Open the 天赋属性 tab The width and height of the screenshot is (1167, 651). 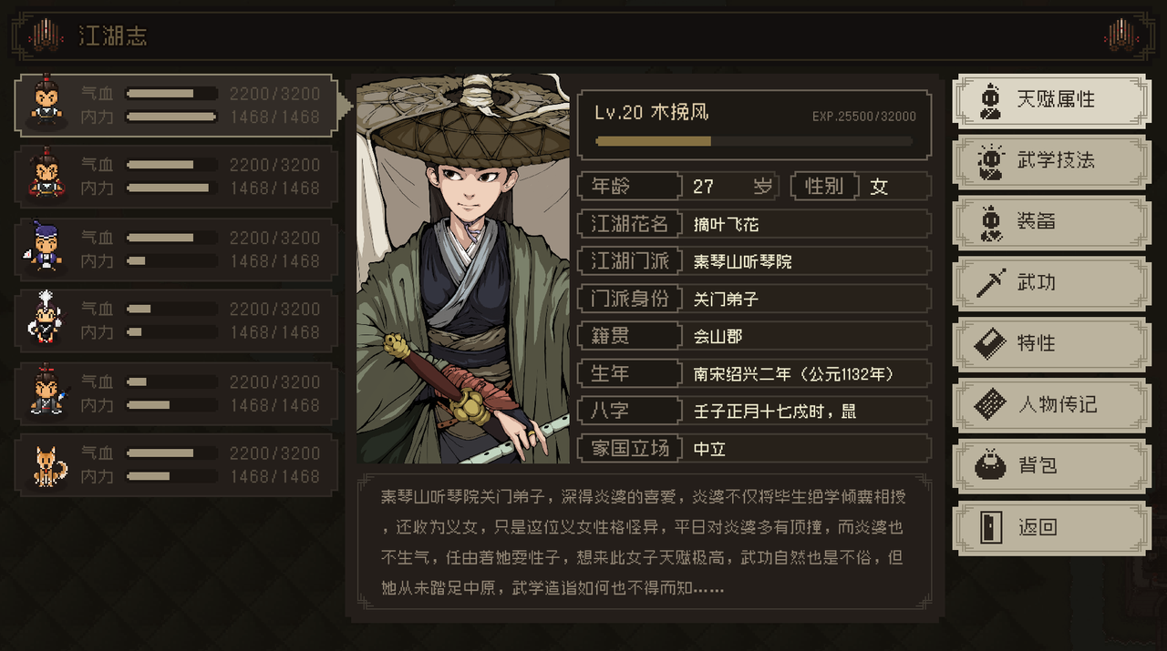(x=1051, y=99)
